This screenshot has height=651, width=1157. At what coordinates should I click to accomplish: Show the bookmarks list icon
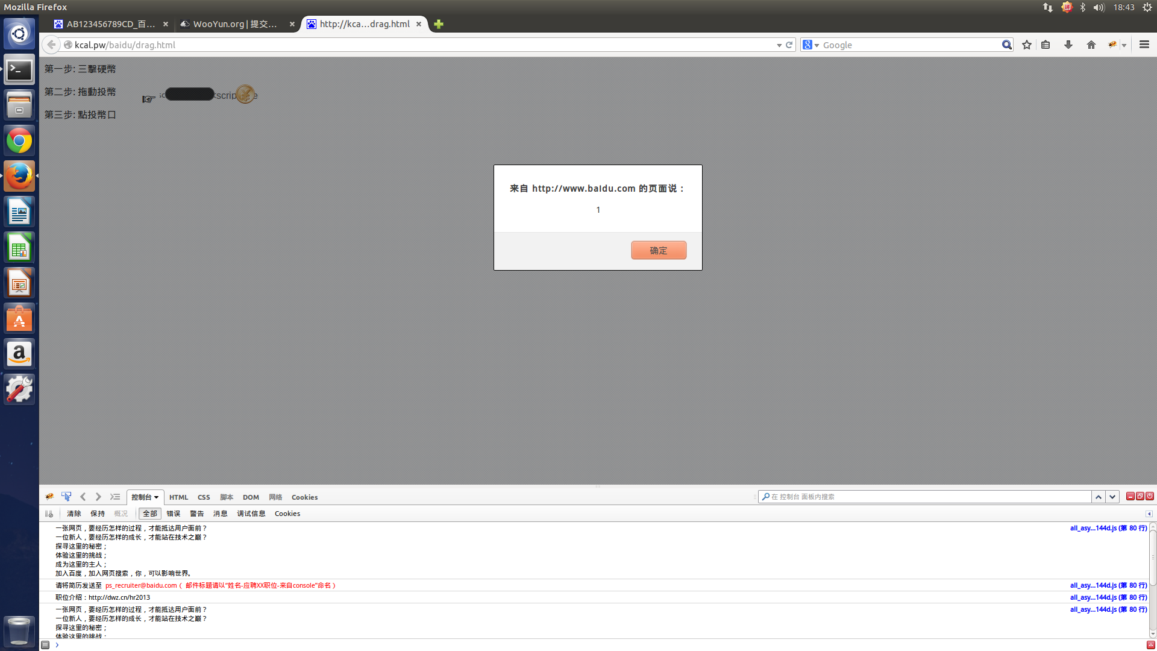1046,45
